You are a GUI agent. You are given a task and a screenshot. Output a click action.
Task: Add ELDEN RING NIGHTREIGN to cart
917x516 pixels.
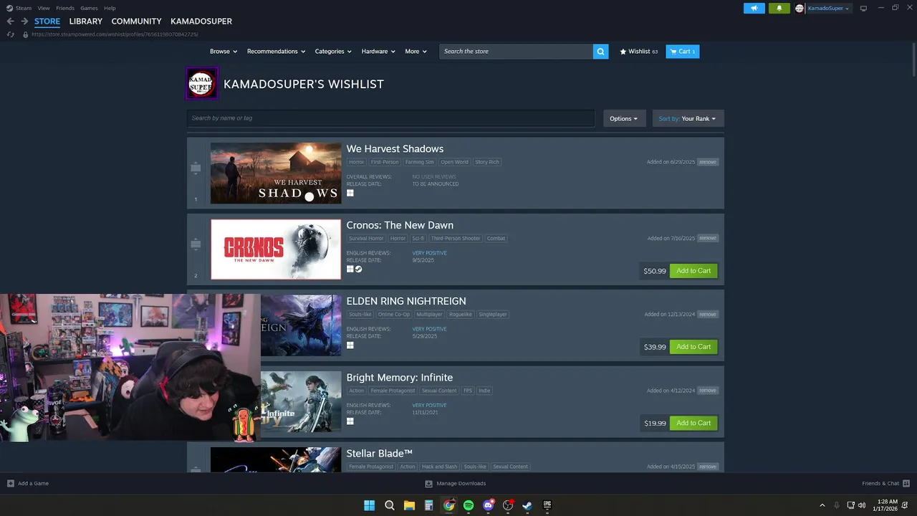693,347
